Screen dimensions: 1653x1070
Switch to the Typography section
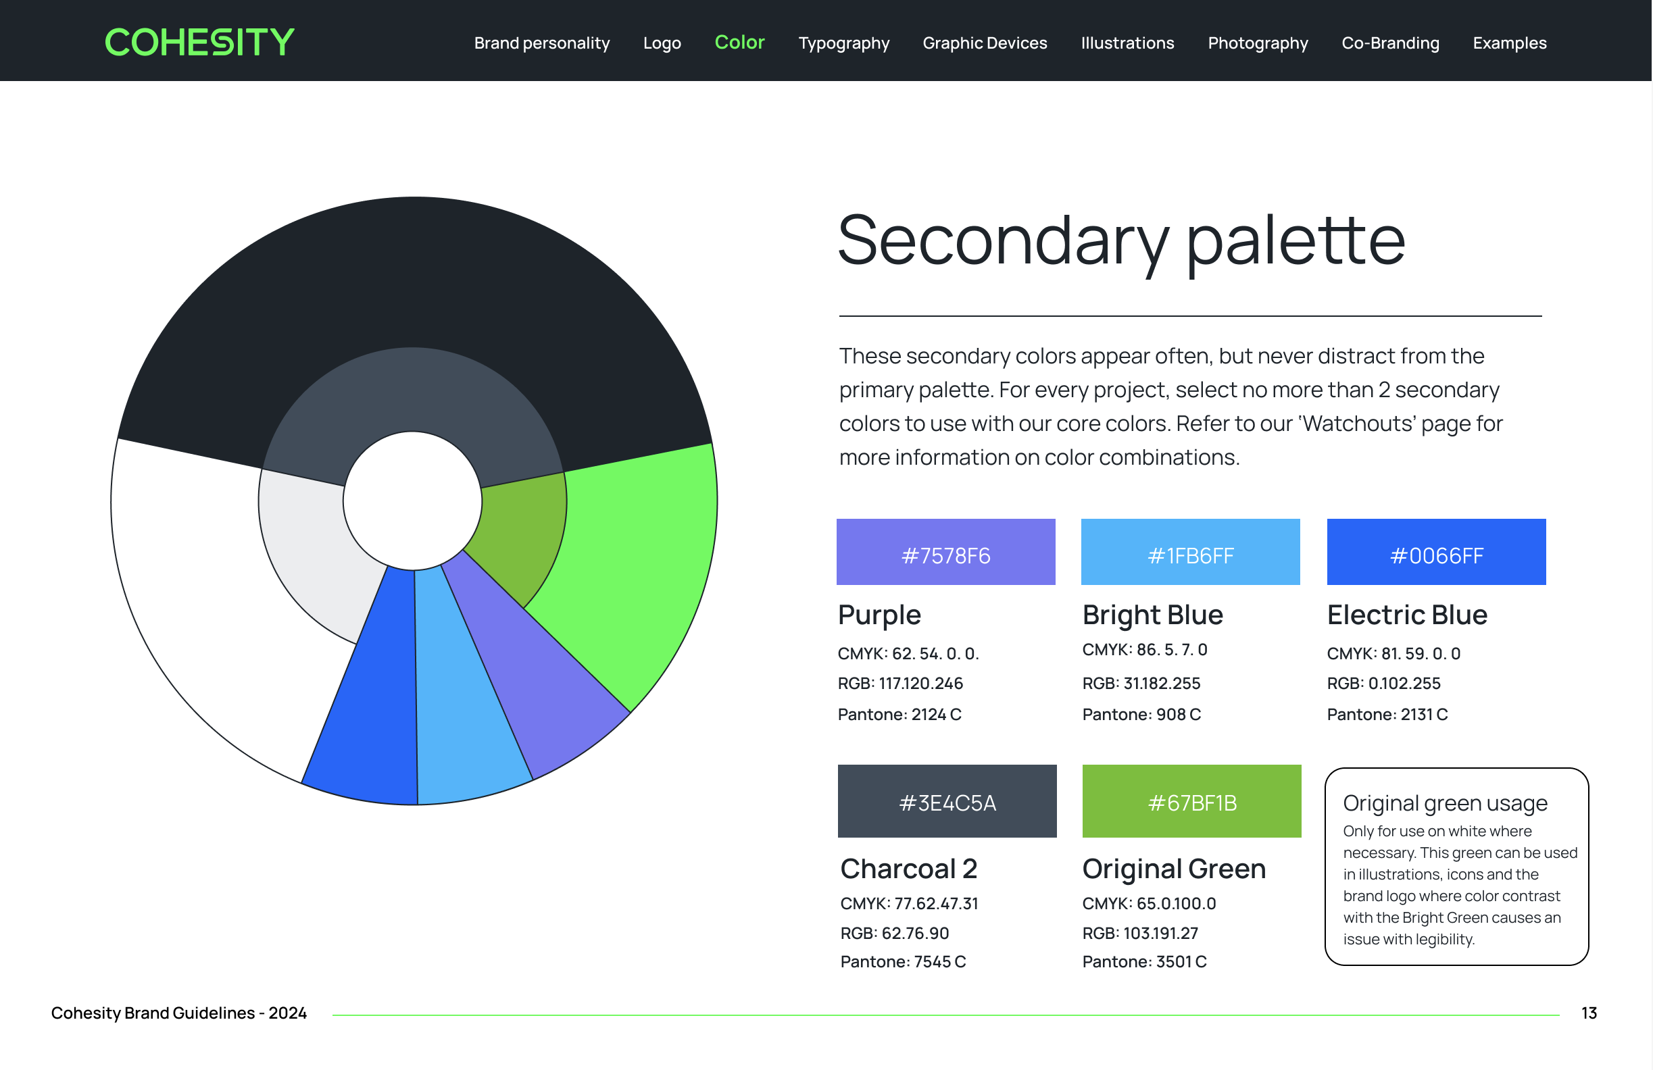coord(843,43)
